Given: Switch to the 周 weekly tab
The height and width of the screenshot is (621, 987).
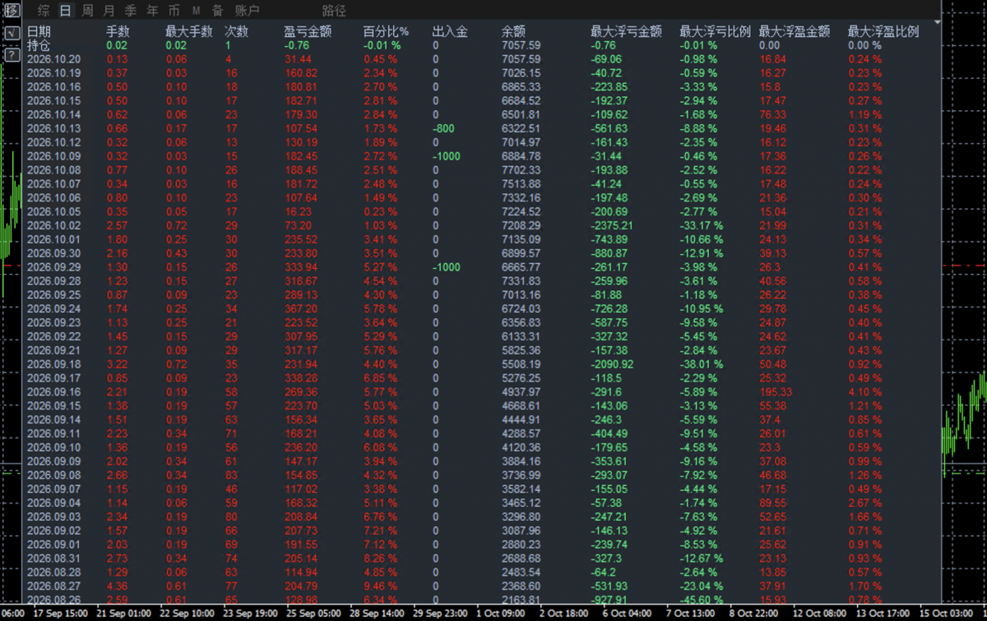Looking at the screenshot, I should (x=88, y=11).
